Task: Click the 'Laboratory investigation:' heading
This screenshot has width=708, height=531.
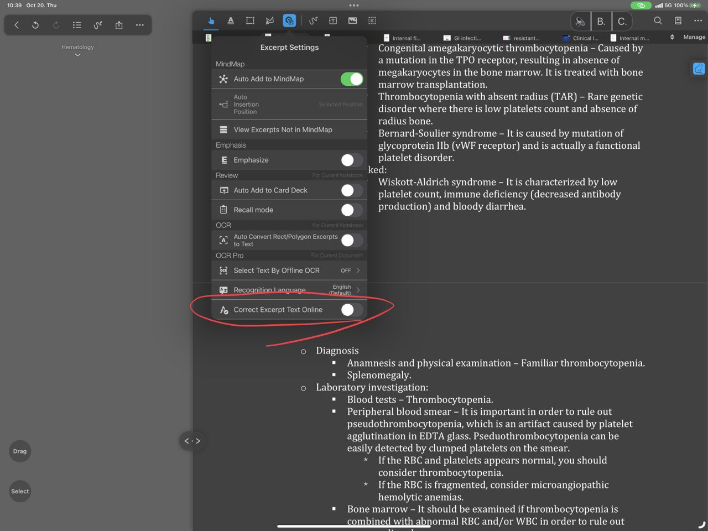Action: pyautogui.click(x=372, y=387)
